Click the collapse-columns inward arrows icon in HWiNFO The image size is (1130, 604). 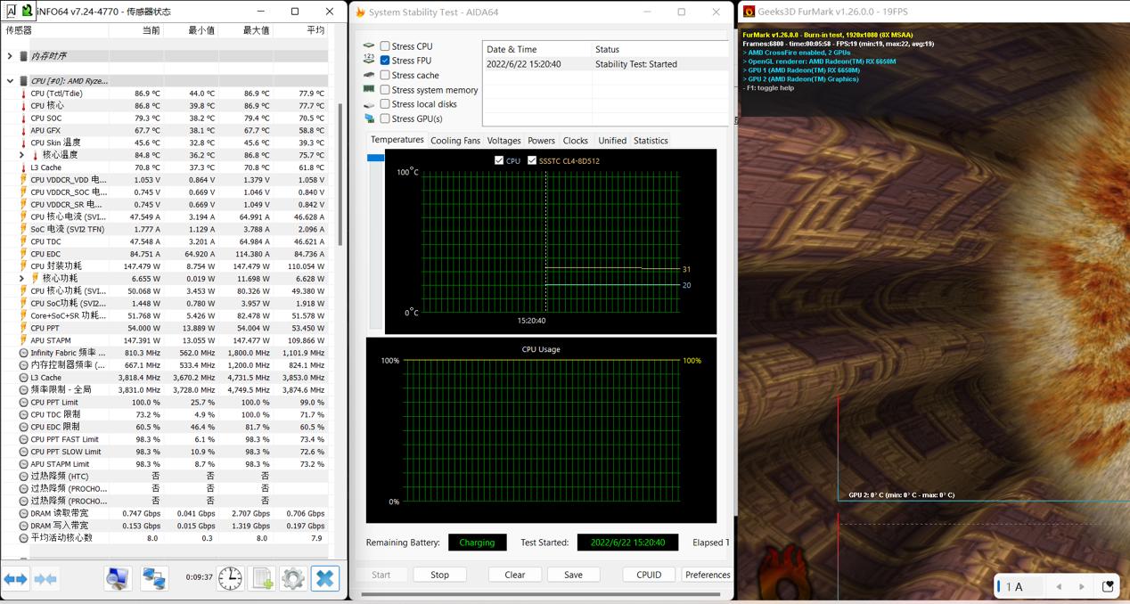(x=45, y=579)
